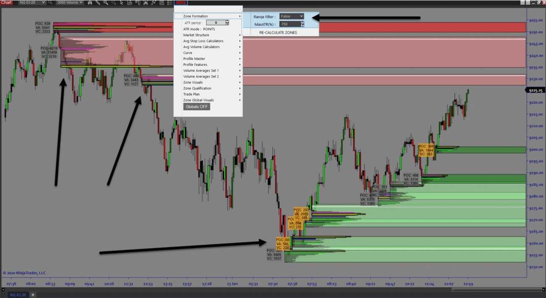Click the zoom out magnifier icon

click(114, 3)
